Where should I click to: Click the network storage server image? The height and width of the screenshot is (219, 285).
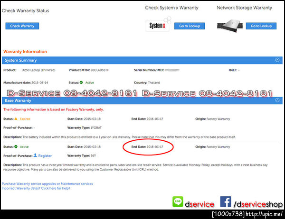230,26
